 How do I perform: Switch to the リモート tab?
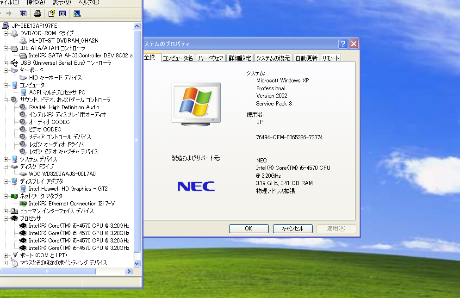pyautogui.click(x=330, y=58)
